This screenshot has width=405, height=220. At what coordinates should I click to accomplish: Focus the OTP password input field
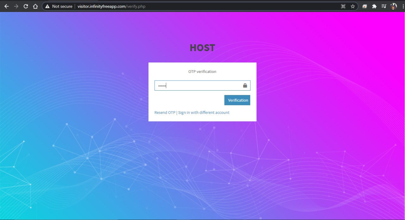(202, 86)
